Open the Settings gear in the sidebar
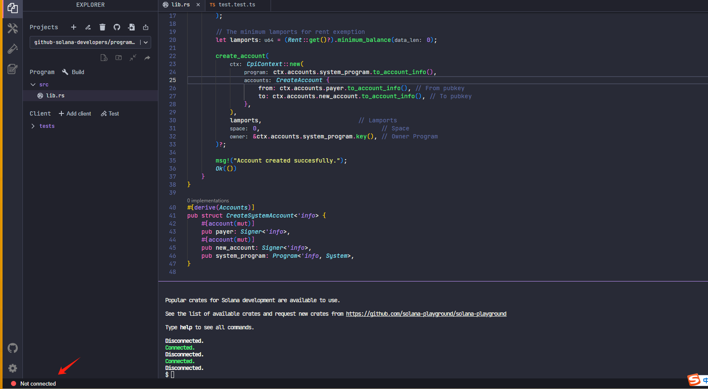 coord(13,368)
